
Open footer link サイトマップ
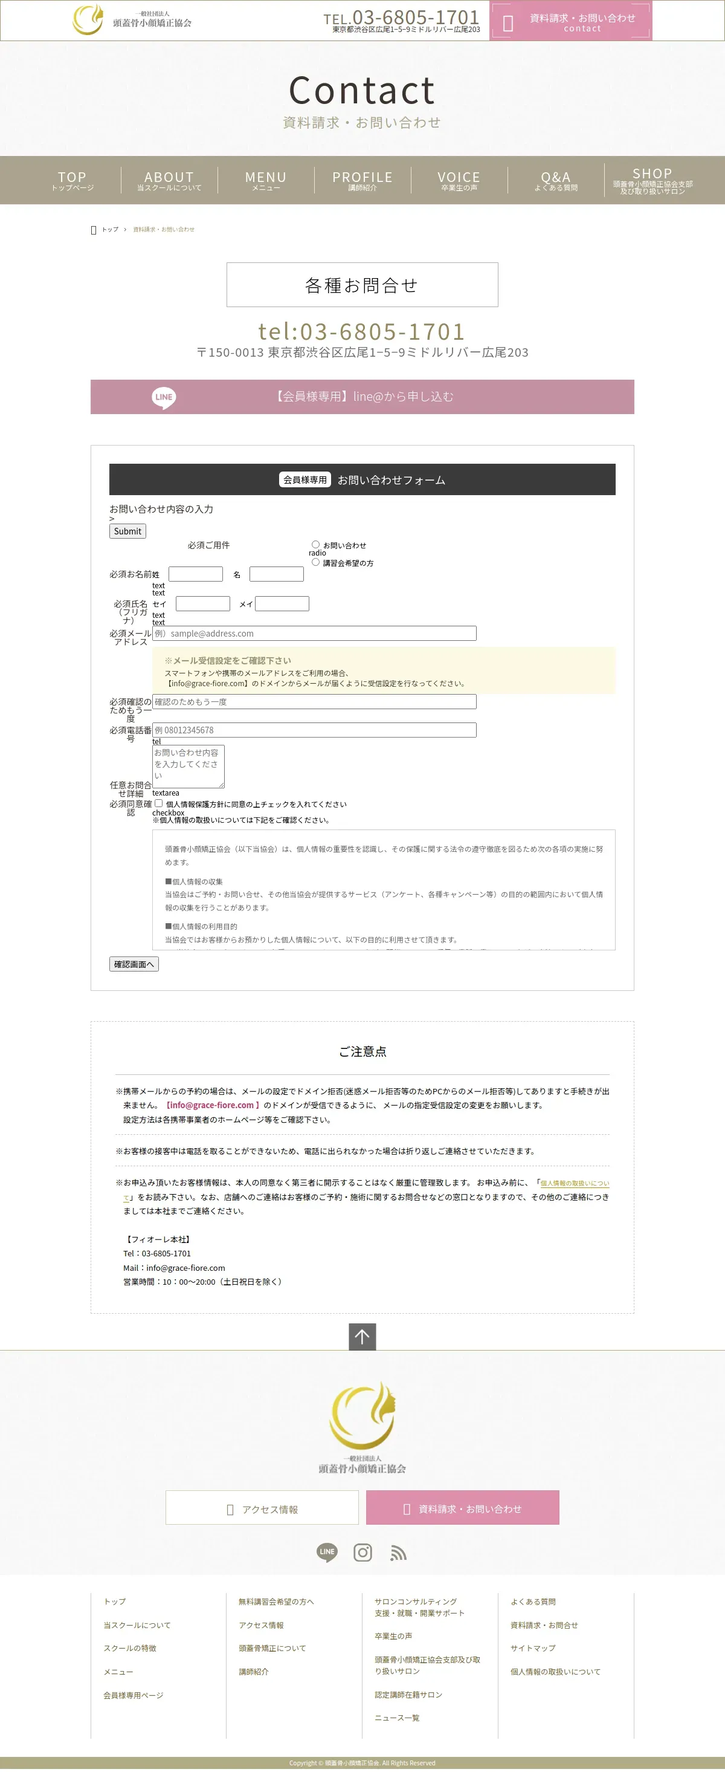533,1648
